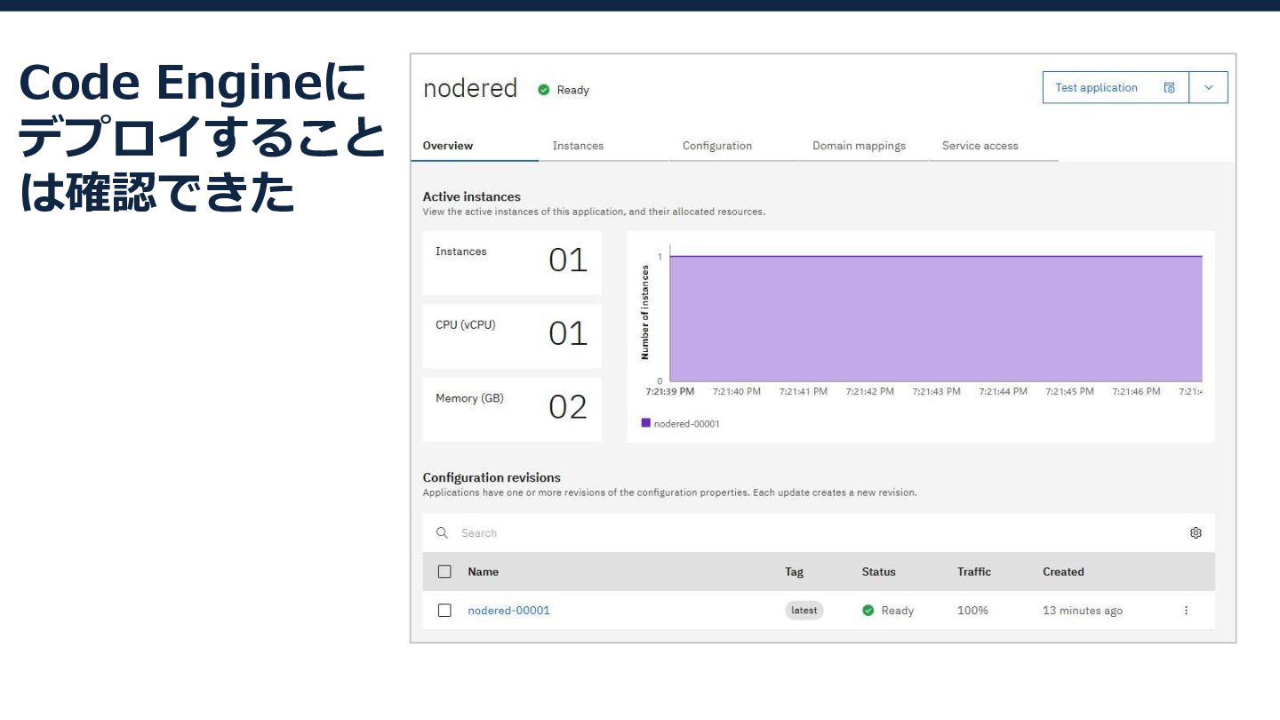Click the latest tag on nodered-00001
1280x720 pixels.
point(804,611)
